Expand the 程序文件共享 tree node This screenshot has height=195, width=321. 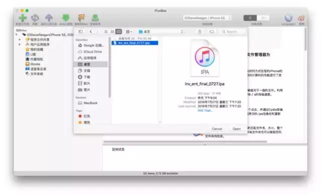point(20,39)
